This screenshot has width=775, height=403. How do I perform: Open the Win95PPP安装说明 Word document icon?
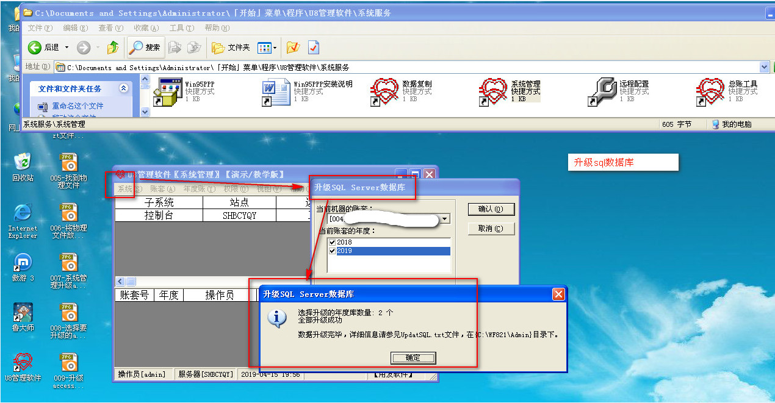[x=276, y=91]
